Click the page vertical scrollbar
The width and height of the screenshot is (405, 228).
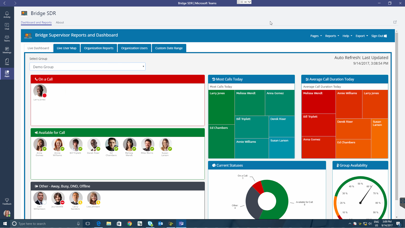pyautogui.click(x=396, y=117)
